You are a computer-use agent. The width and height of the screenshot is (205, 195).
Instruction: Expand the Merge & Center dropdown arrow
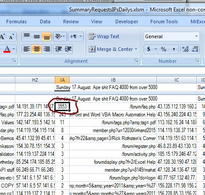click(136, 49)
